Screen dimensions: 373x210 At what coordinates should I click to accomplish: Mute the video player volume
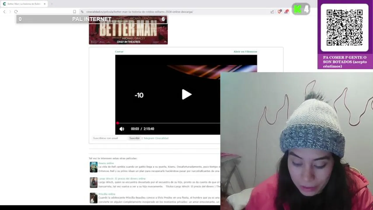(122, 129)
